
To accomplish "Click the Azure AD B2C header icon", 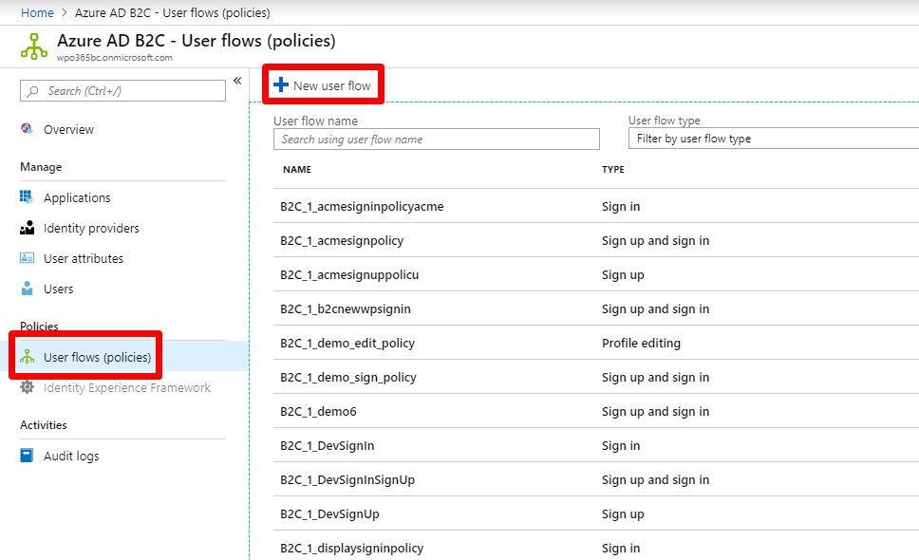I will 34,47.
